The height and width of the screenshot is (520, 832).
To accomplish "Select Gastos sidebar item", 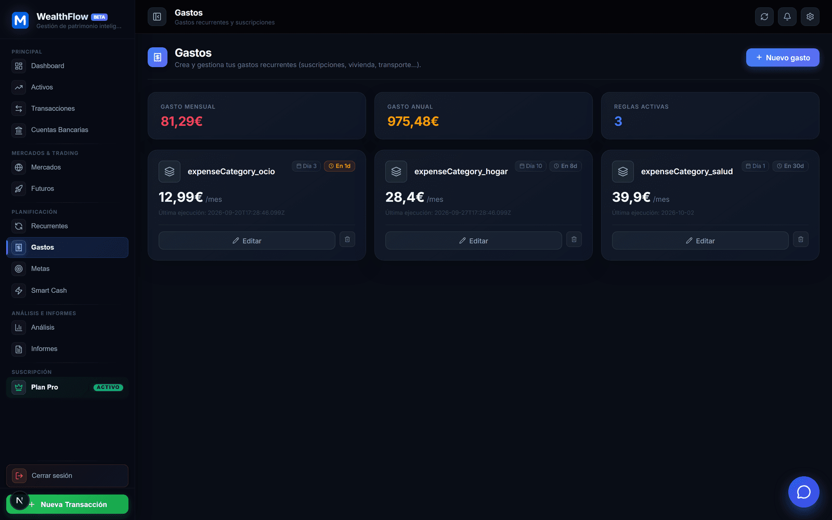I will [x=67, y=248].
